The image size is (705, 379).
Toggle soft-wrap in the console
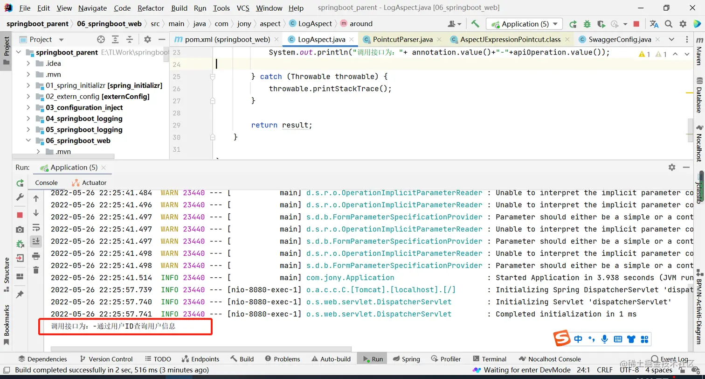coord(36,227)
